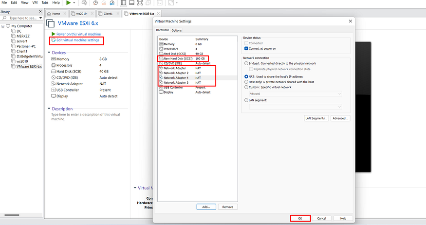The width and height of the screenshot is (426, 225).
Task: Switch to the Home tab
Action: click(x=56, y=14)
